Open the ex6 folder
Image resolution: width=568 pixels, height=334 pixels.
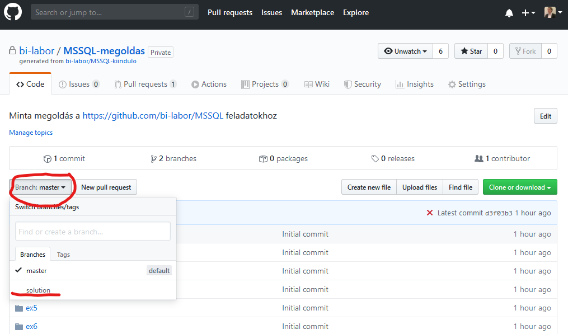click(31, 326)
